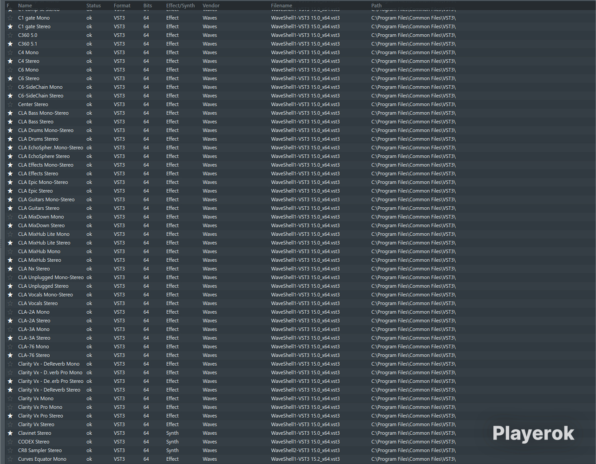Image resolution: width=596 pixels, height=464 pixels.
Task: Select the 'Clarity Vx Mono' plugin name
Action: (x=36, y=399)
